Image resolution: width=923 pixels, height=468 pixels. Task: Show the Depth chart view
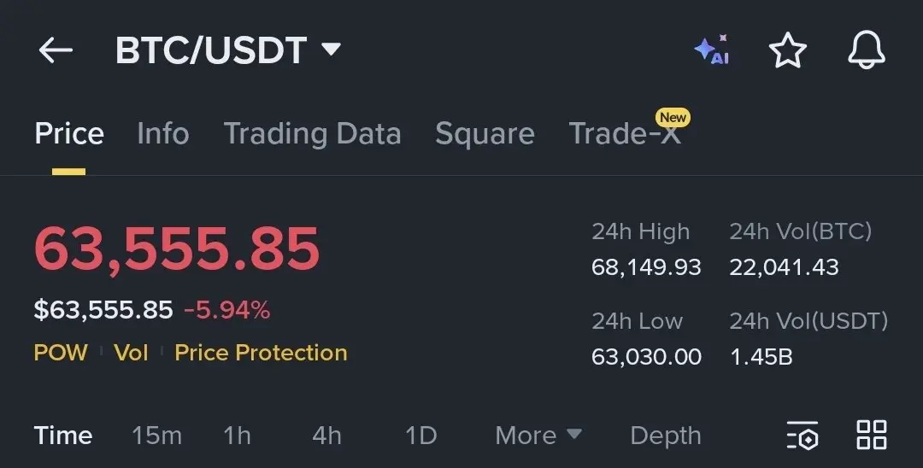point(665,436)
